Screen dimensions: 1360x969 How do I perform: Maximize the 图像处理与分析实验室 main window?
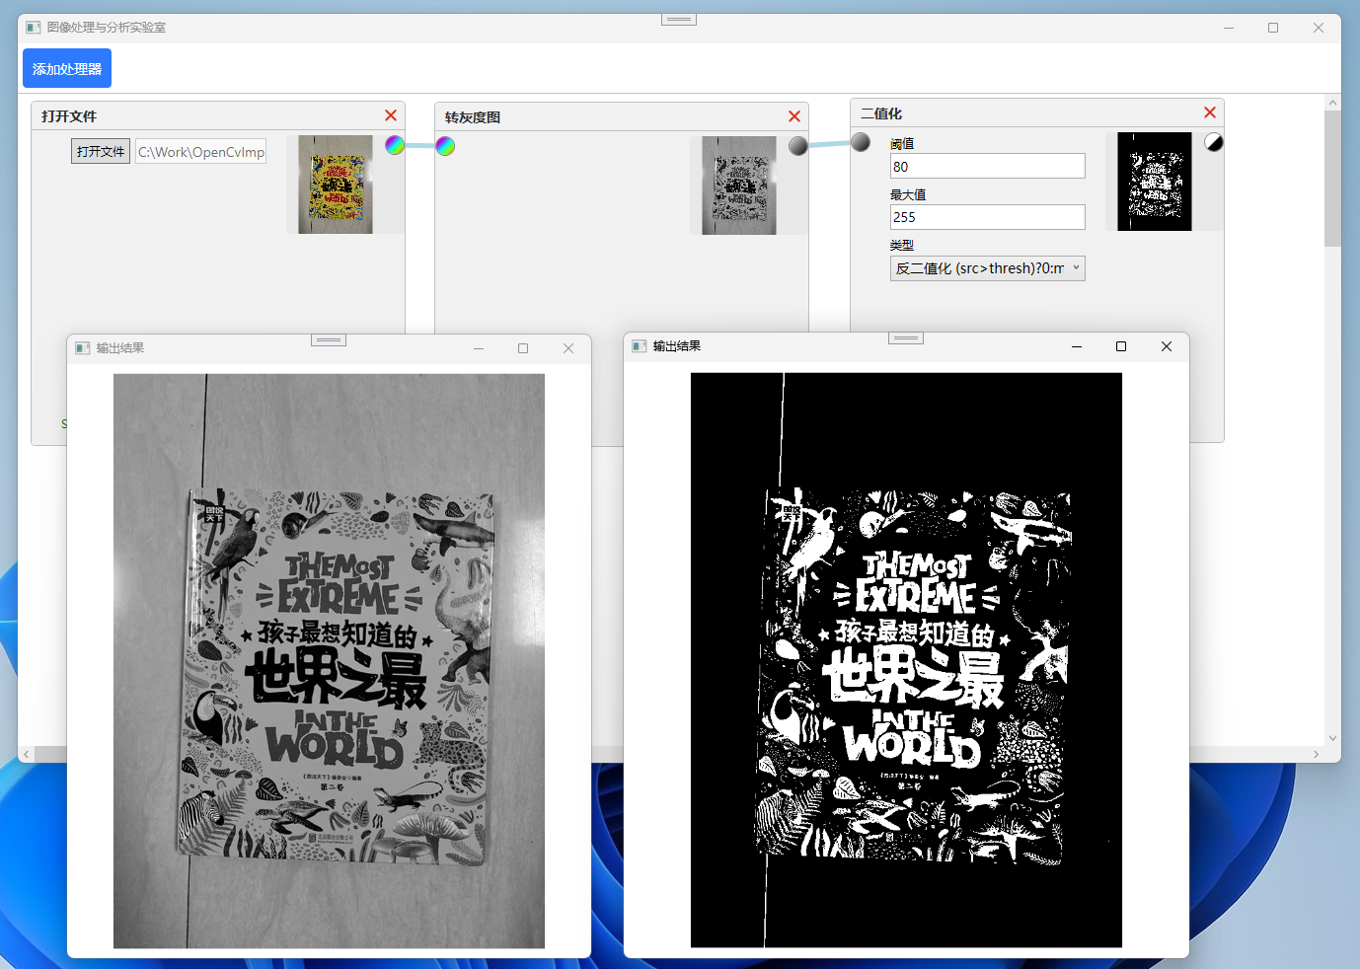1273,28
